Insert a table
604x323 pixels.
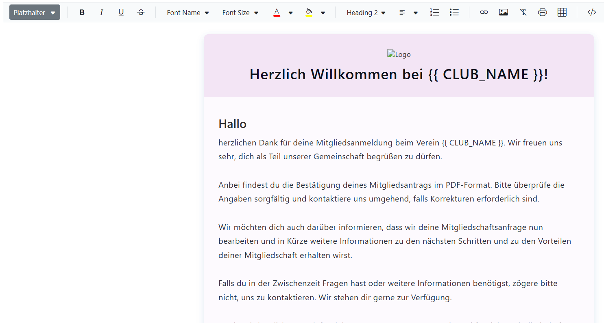pos(562,13)
